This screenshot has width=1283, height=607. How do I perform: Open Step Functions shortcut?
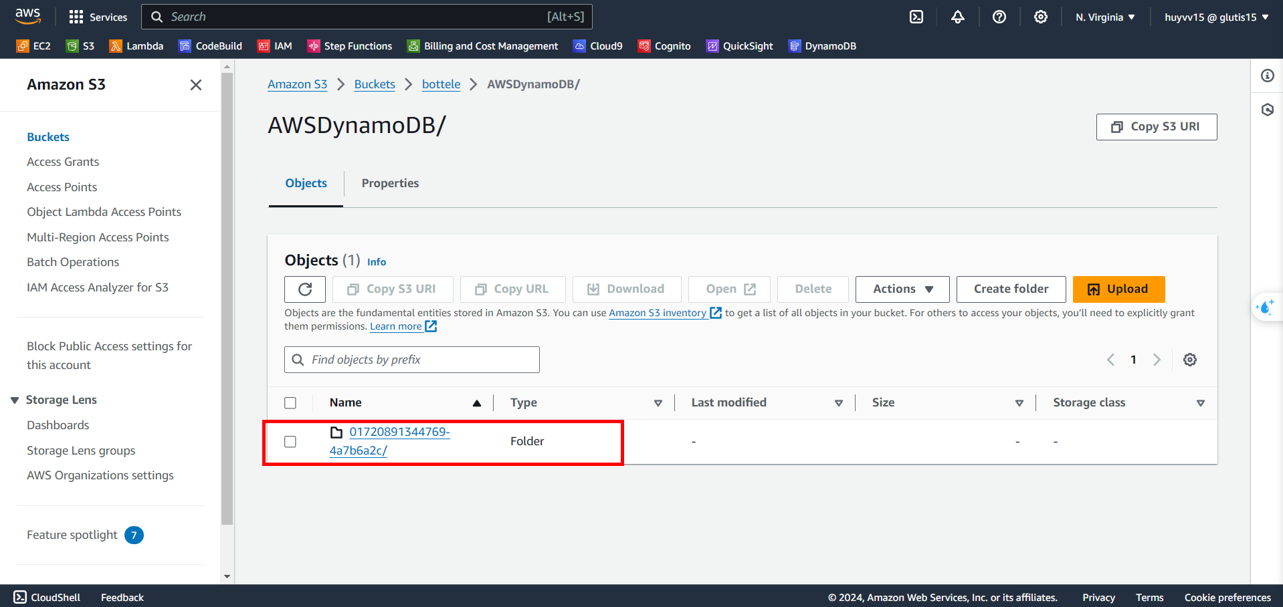point(350,46)
